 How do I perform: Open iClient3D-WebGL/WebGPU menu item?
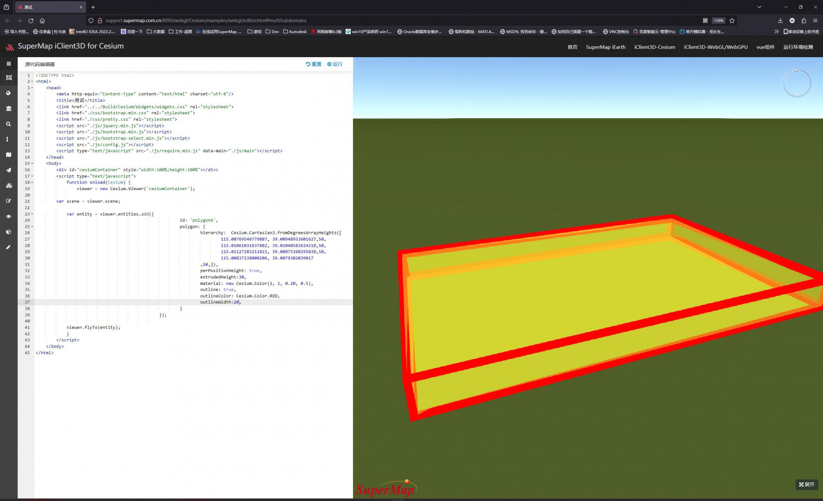716,47
